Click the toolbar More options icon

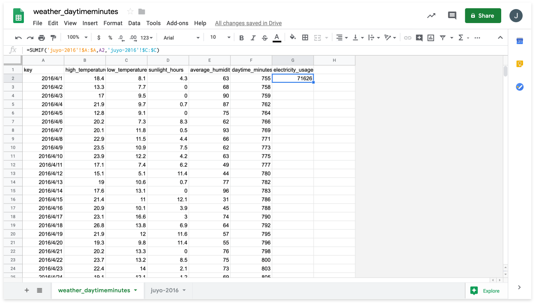477,37
